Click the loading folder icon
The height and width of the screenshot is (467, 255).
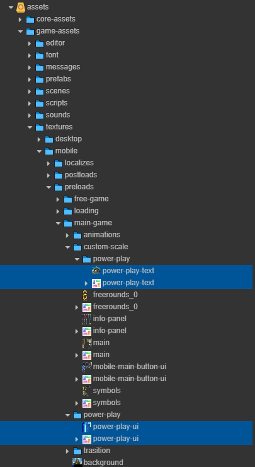point(68,211)
